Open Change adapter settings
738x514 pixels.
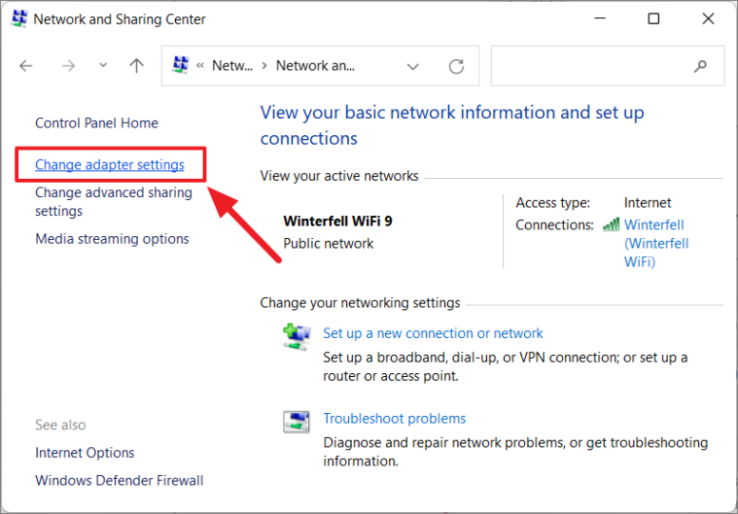point(110,164)
